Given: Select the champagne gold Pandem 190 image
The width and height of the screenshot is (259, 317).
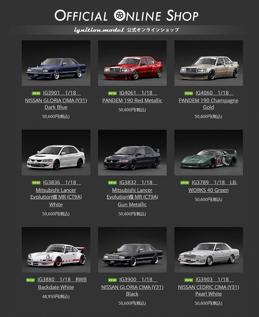Looking at the screenshot, I should (x=209, y=63).
